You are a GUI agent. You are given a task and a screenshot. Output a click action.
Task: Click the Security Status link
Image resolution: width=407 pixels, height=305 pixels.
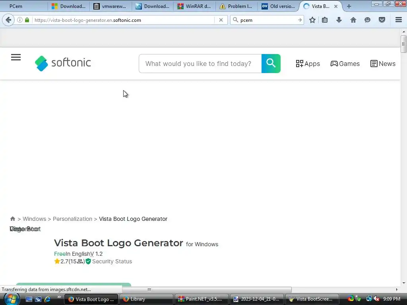click(112, 261)
